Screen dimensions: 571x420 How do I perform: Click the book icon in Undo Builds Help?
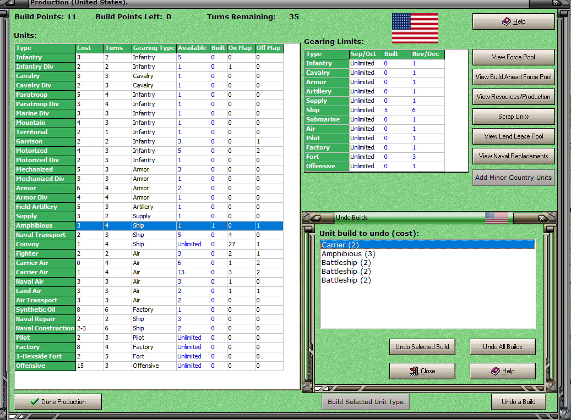[x=495, y=371]
